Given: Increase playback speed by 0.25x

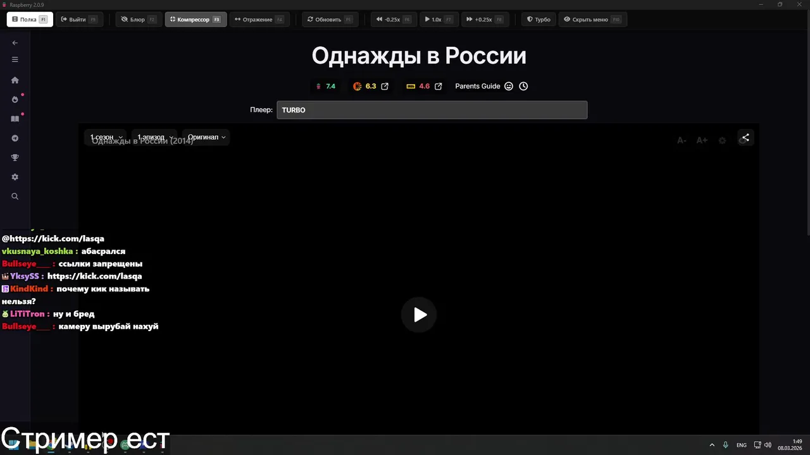Looking at the screenshot, I should coord(484,20).
